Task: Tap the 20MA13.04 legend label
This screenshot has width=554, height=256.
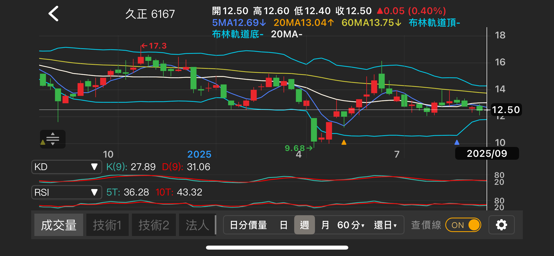Action: coord(304,23)
